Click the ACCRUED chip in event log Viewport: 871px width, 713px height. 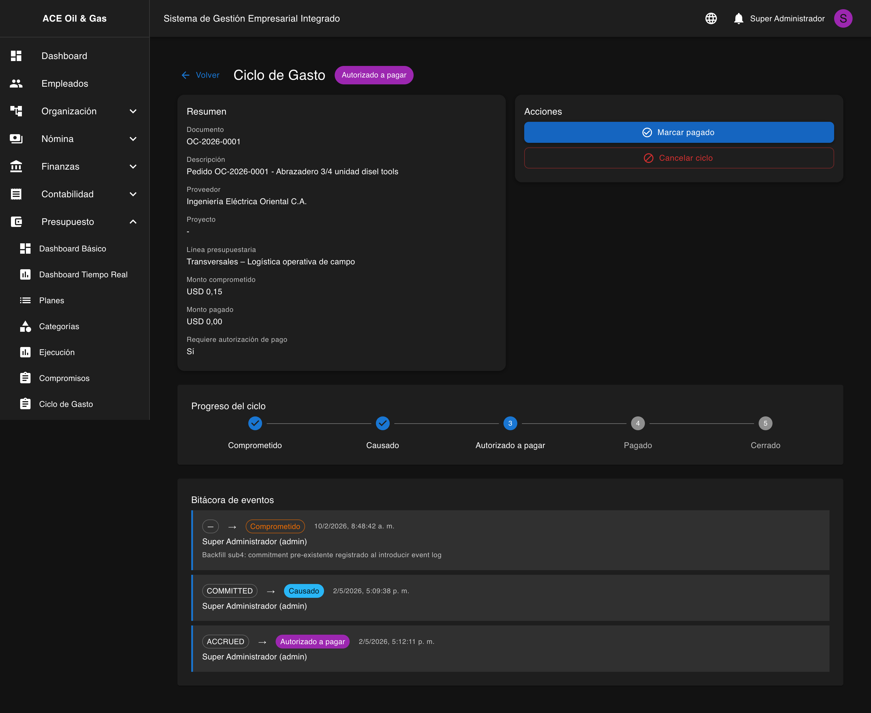[226, 642]
